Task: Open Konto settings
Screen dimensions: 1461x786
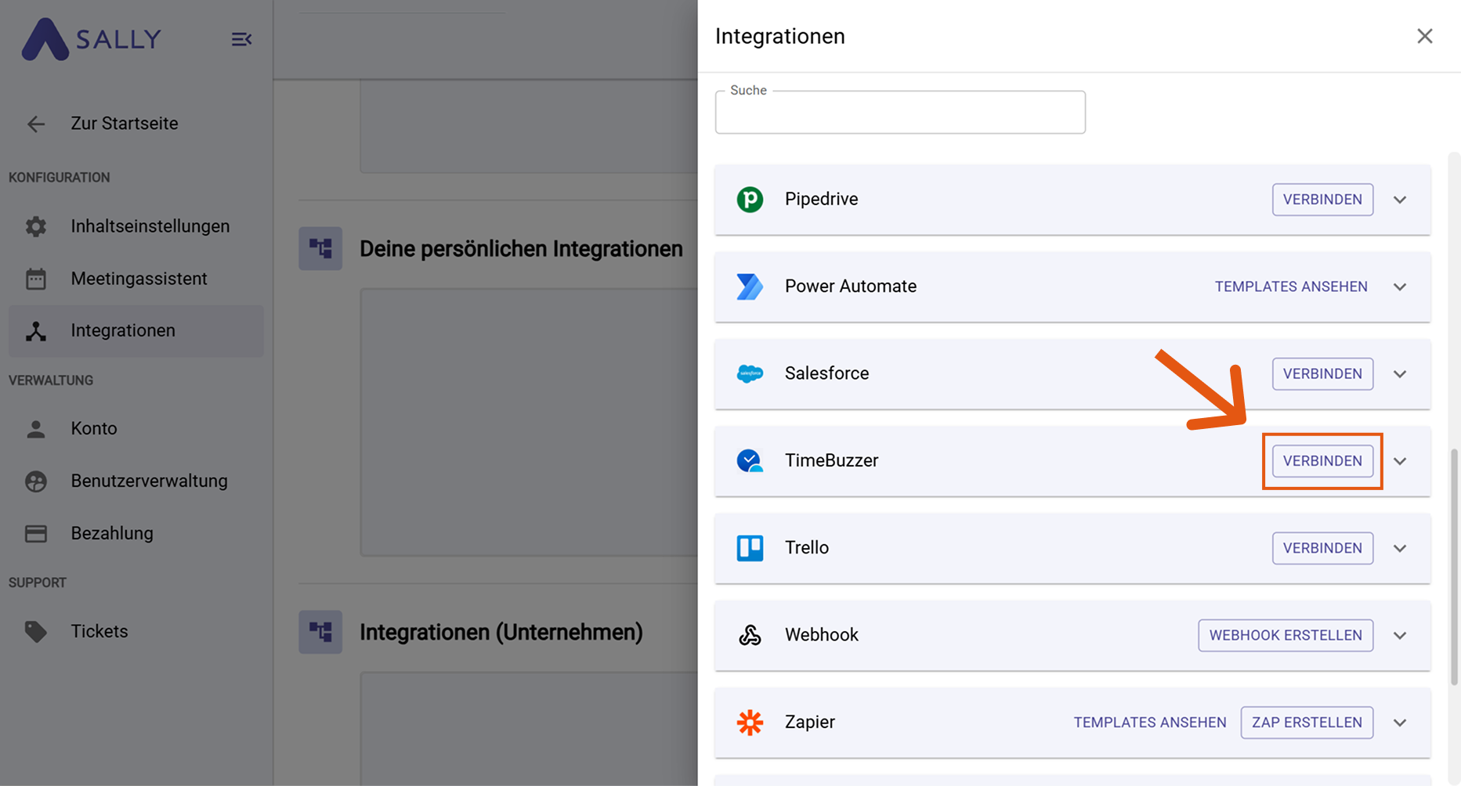Action: tap(136, 429)
